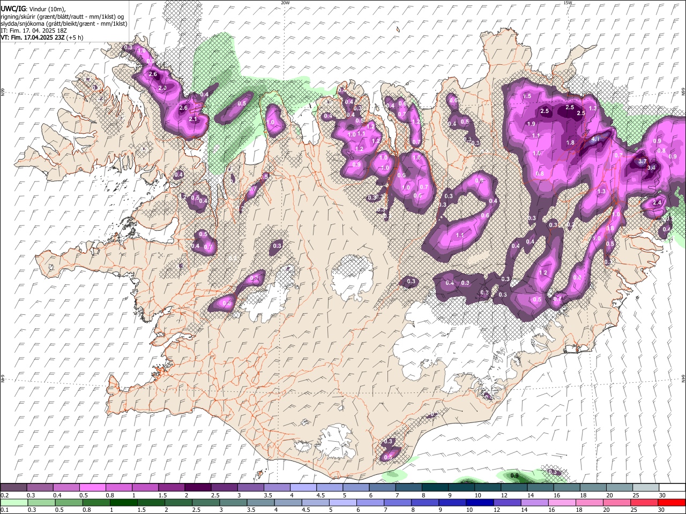Pick the lower legend swatch between 9 and 10
686x514 pixels.
pos(453,502)
